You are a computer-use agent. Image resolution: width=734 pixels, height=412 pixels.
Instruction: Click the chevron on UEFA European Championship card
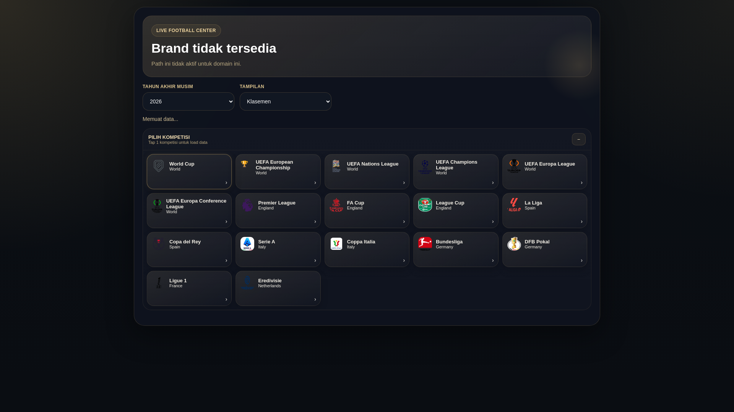point(315,183)
